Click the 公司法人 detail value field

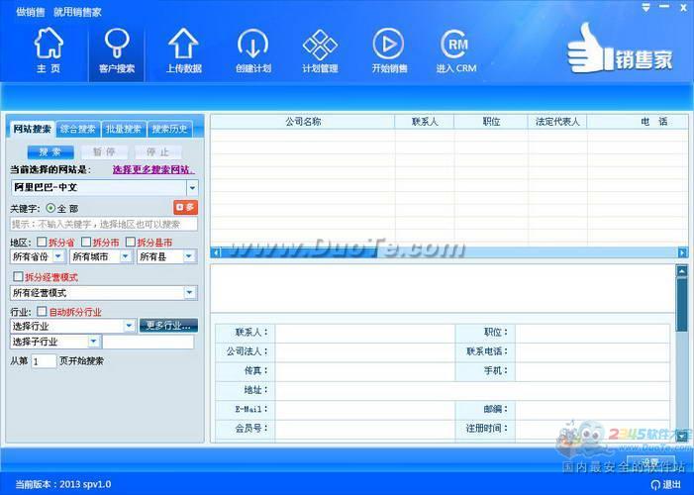364,351
